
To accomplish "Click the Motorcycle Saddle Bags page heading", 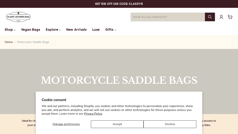I will (119, 80).
